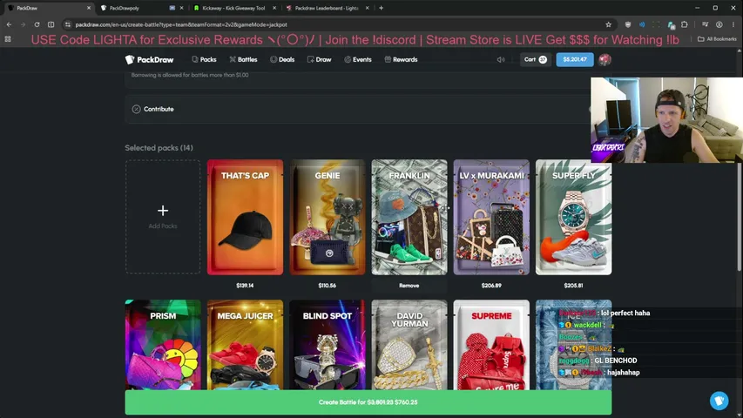Open a new browser tab
The height and width of the screenshot is (418, 743).
pyautogui.click(x=381, y=8)
